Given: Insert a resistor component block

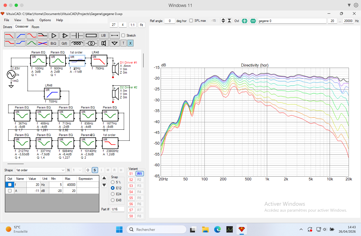Looking at the screenshot, I should (91, 35).
